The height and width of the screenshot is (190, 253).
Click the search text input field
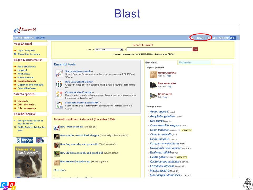(x=159, y=49)
